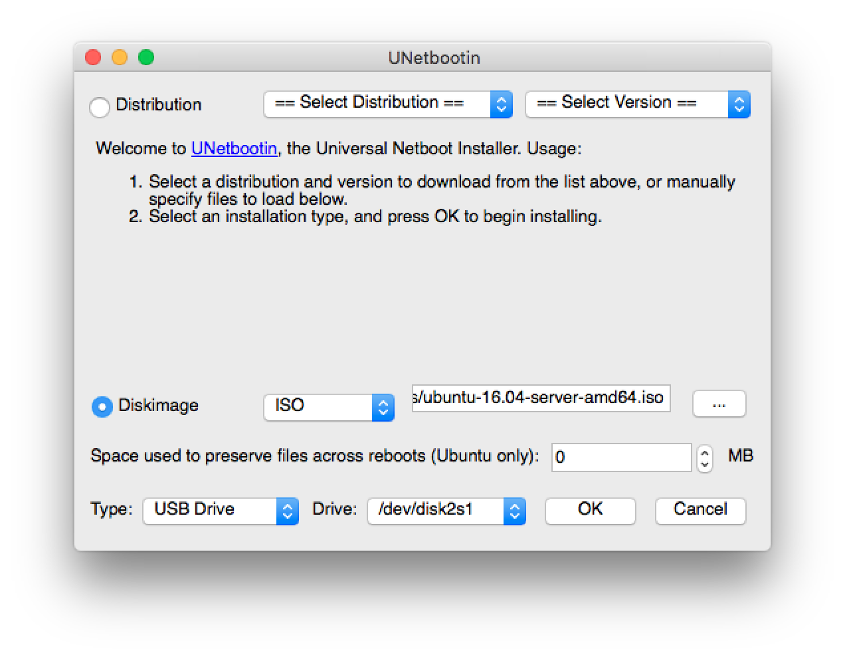Click the Cancel button
The image size is (845, 657).
[x=700, y=510]
